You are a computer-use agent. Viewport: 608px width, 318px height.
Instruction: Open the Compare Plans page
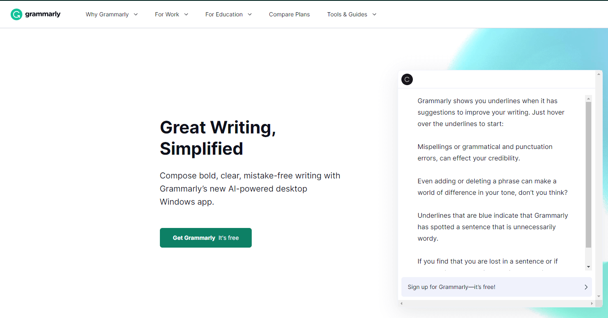[289, 14]
